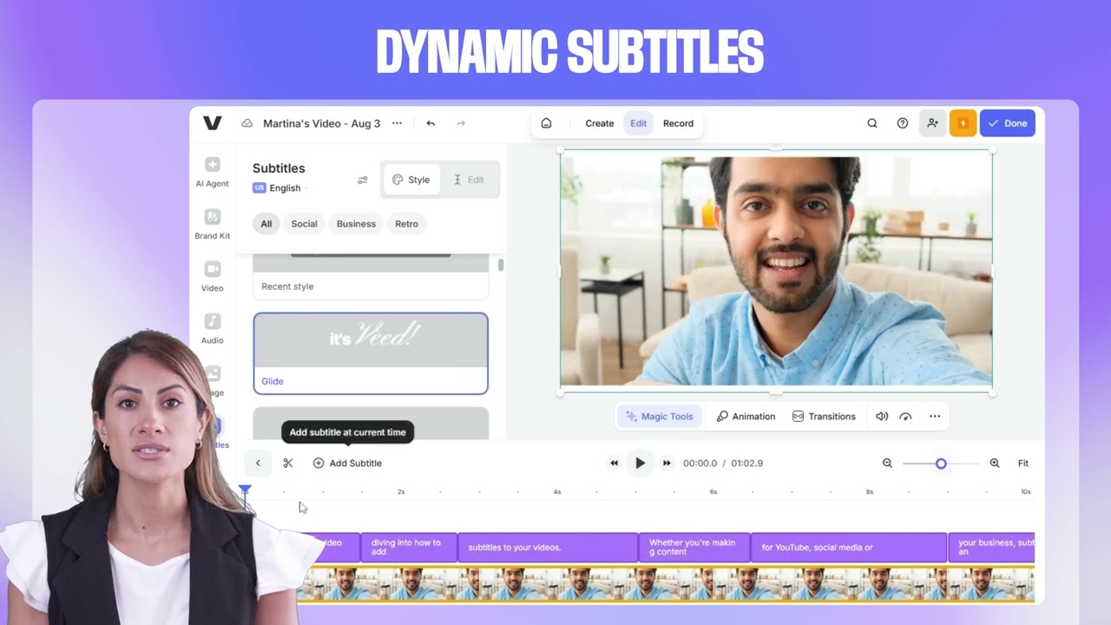Screen dimensions: 1111x625
Task: Select the scissors split tool
Action: coord(287,463)
